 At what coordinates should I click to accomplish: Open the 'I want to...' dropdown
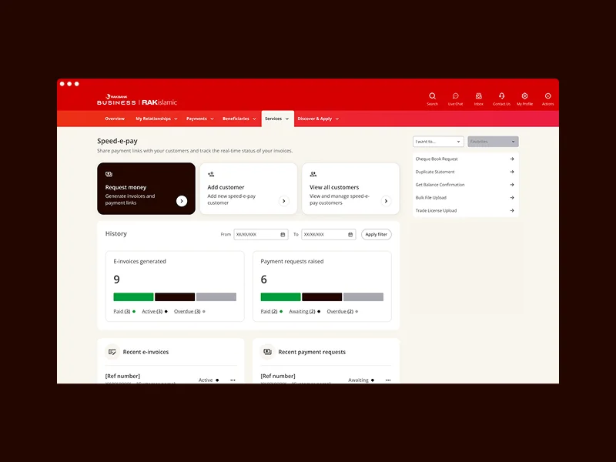tap(438, 142)
